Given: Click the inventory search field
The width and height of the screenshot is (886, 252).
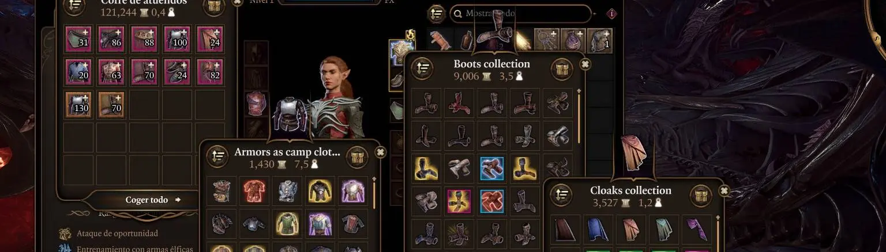Looking at the screenshot, I should (x=521, y=13).
